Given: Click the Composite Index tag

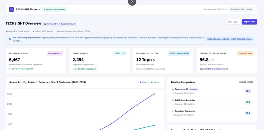Looking at the screenshot, I should click(245, 54).
